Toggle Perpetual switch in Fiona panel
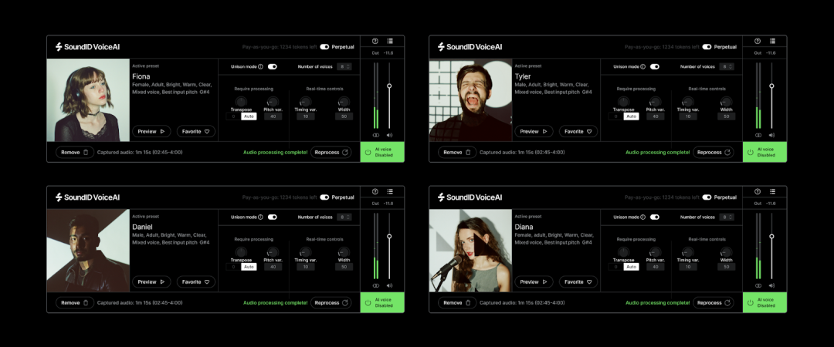Image resolution: width=834 pixels, height=347 pixels. [324, 47]
